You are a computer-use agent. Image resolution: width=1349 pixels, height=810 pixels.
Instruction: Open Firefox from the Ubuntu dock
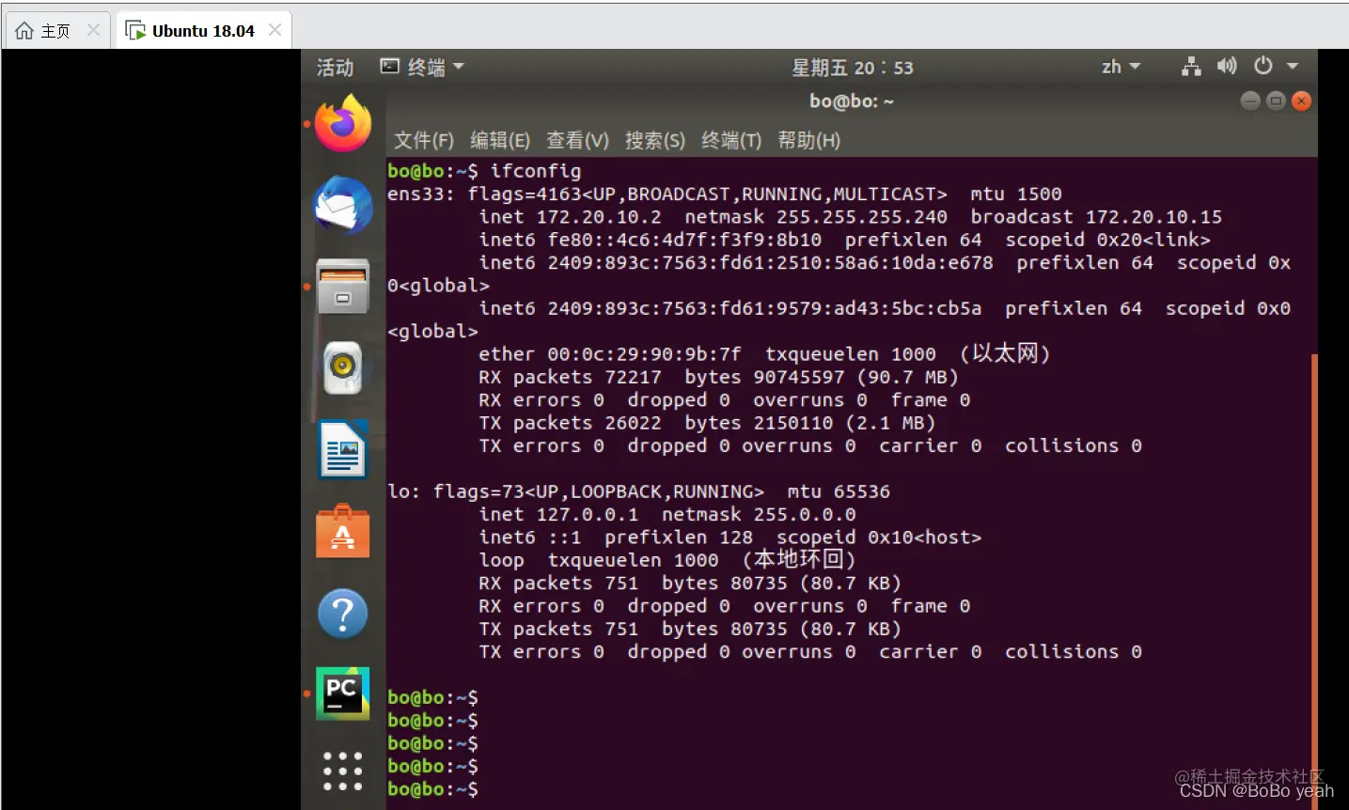tap(342, 123)
